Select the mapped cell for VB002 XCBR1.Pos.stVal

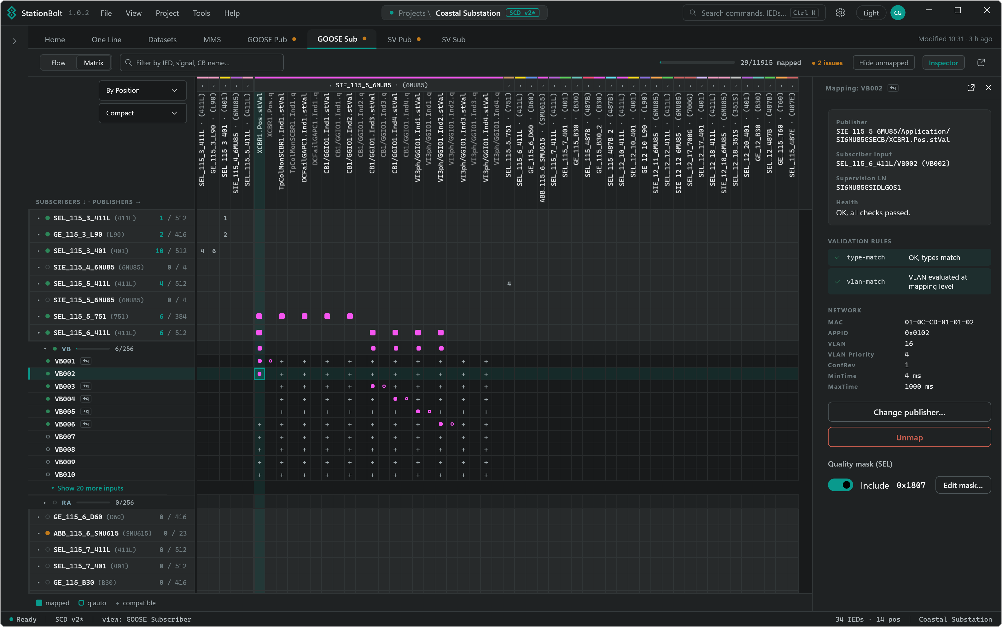click(259, 374)
